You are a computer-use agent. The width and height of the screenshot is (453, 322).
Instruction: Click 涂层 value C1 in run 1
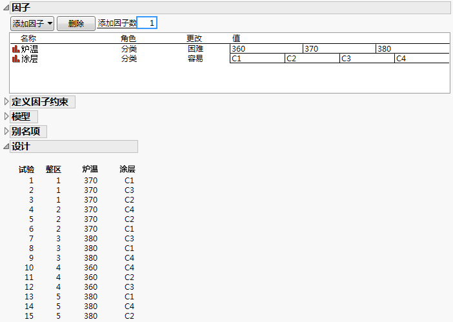(129, 181)
